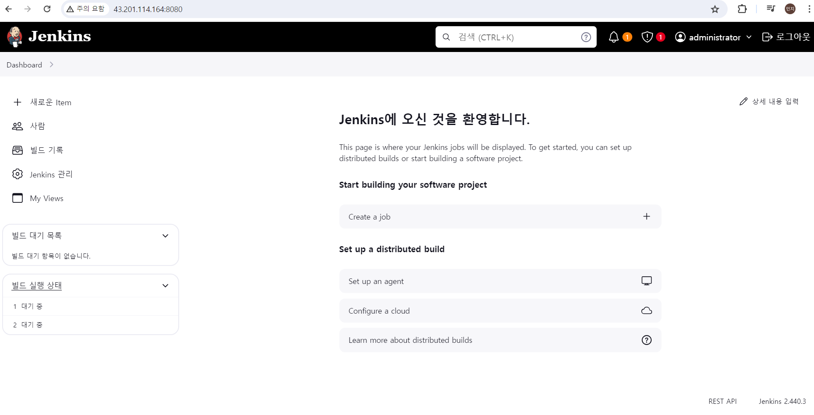Click the 상세 내용 입력 edit description button
Viewport: 814px width, 415px height.
769,101
